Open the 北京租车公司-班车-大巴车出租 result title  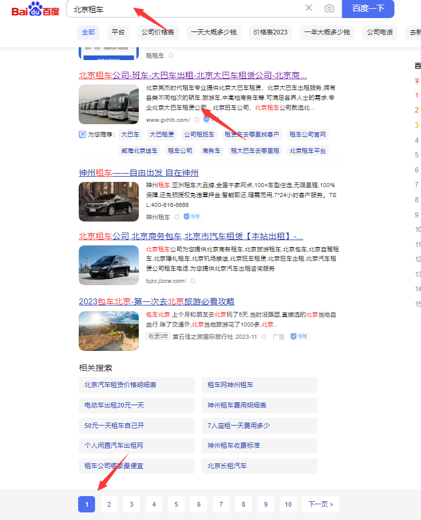pos(192,75)
